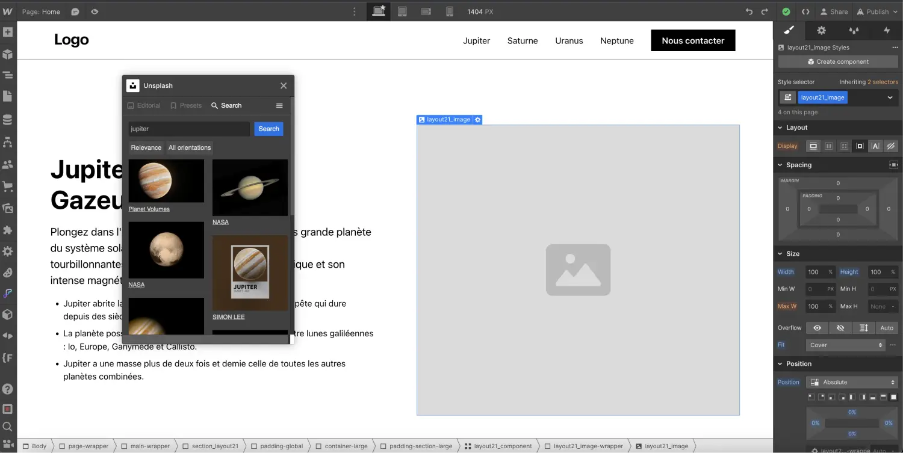
Task: Open the Settings panel gear tab
Action: (x=821, y=30)
